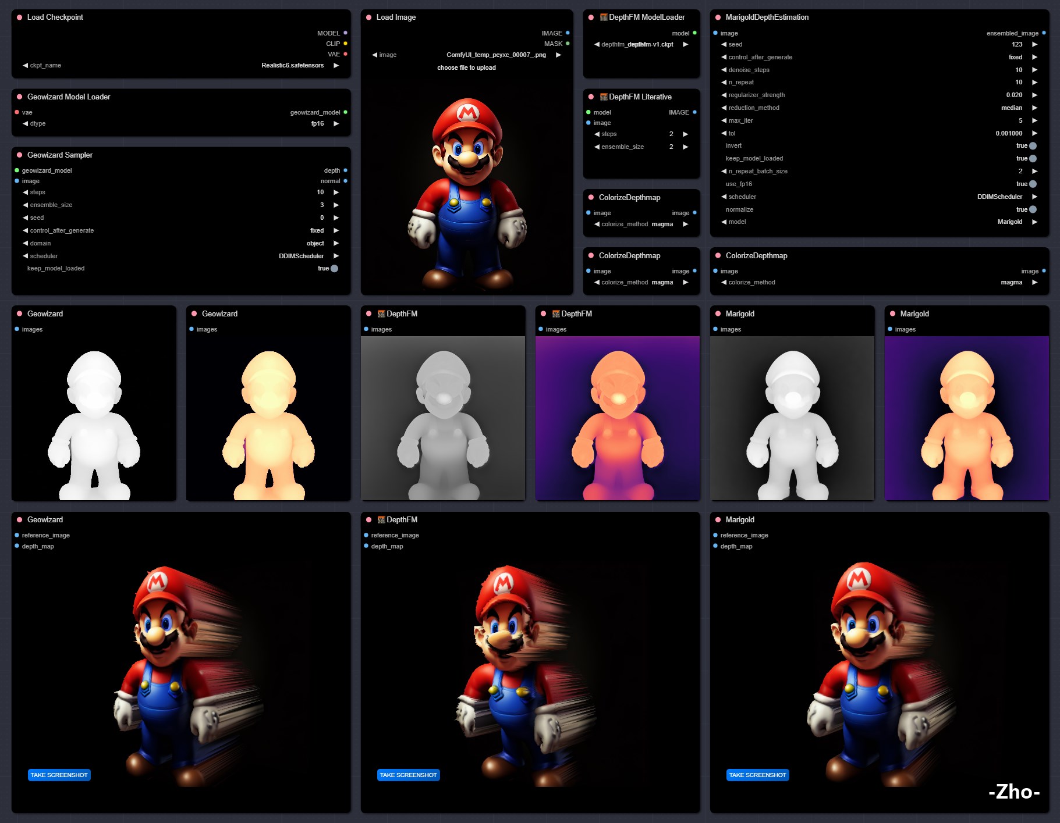This screenshot has height=823, width=1060.
Task: Open the grayscale Marigold depth preview
Action: tap(792, 418)
